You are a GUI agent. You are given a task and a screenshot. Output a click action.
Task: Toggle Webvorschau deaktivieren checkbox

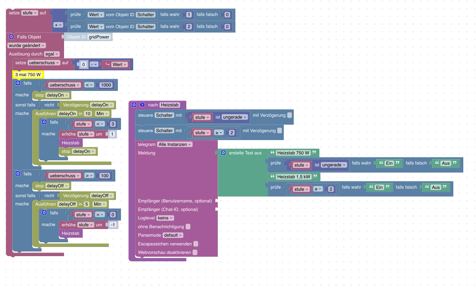click(195, 252)
